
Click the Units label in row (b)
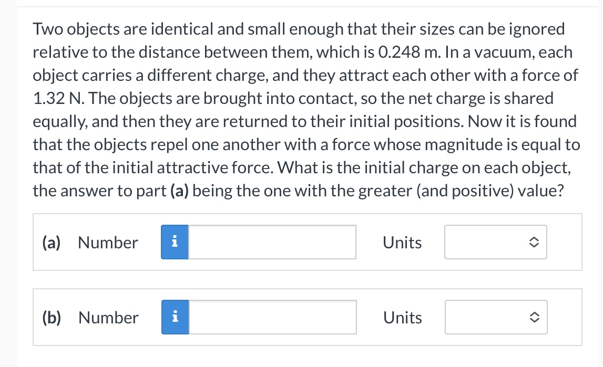(402, 317)
